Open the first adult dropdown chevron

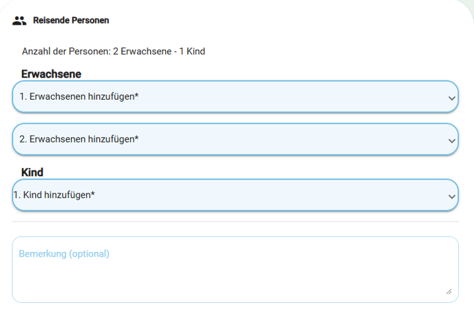(452, 98)
